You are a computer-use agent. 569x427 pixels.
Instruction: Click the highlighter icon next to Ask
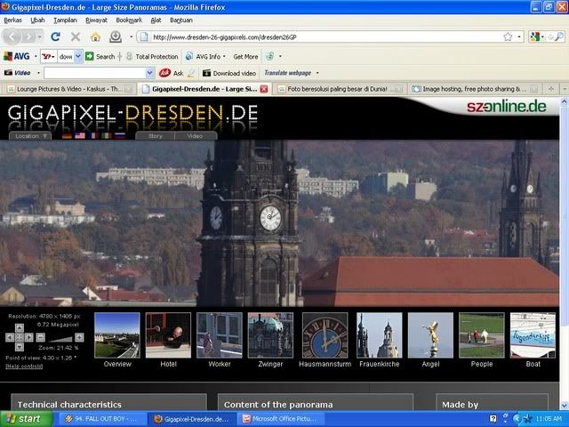(x=191, y=73)
